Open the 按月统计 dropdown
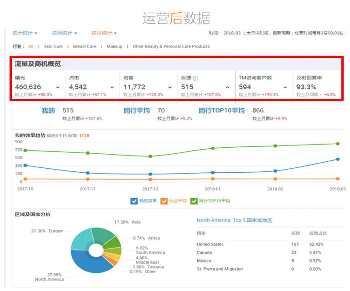The height and width of the screenshot is (291, 350). click(x=104, y=33)
